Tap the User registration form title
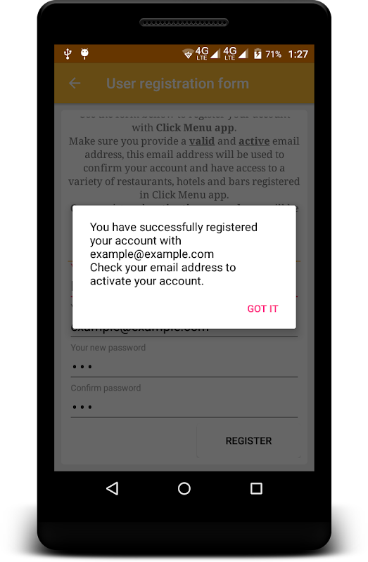This screenshot has width=368, height=562. tap(177, 84)
